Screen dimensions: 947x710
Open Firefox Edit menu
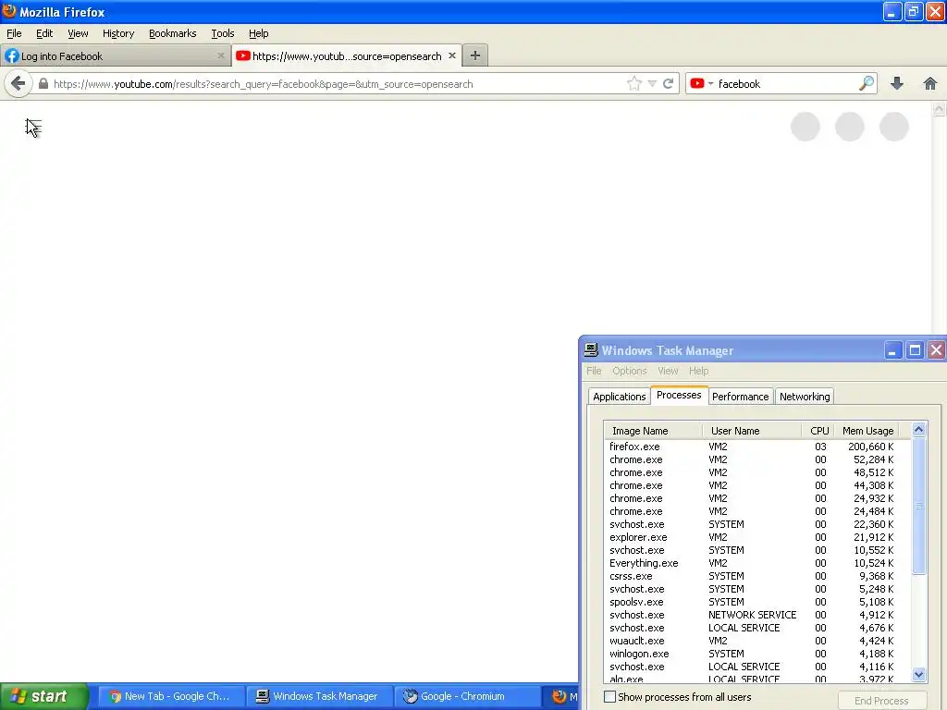(x=44, y=33)
